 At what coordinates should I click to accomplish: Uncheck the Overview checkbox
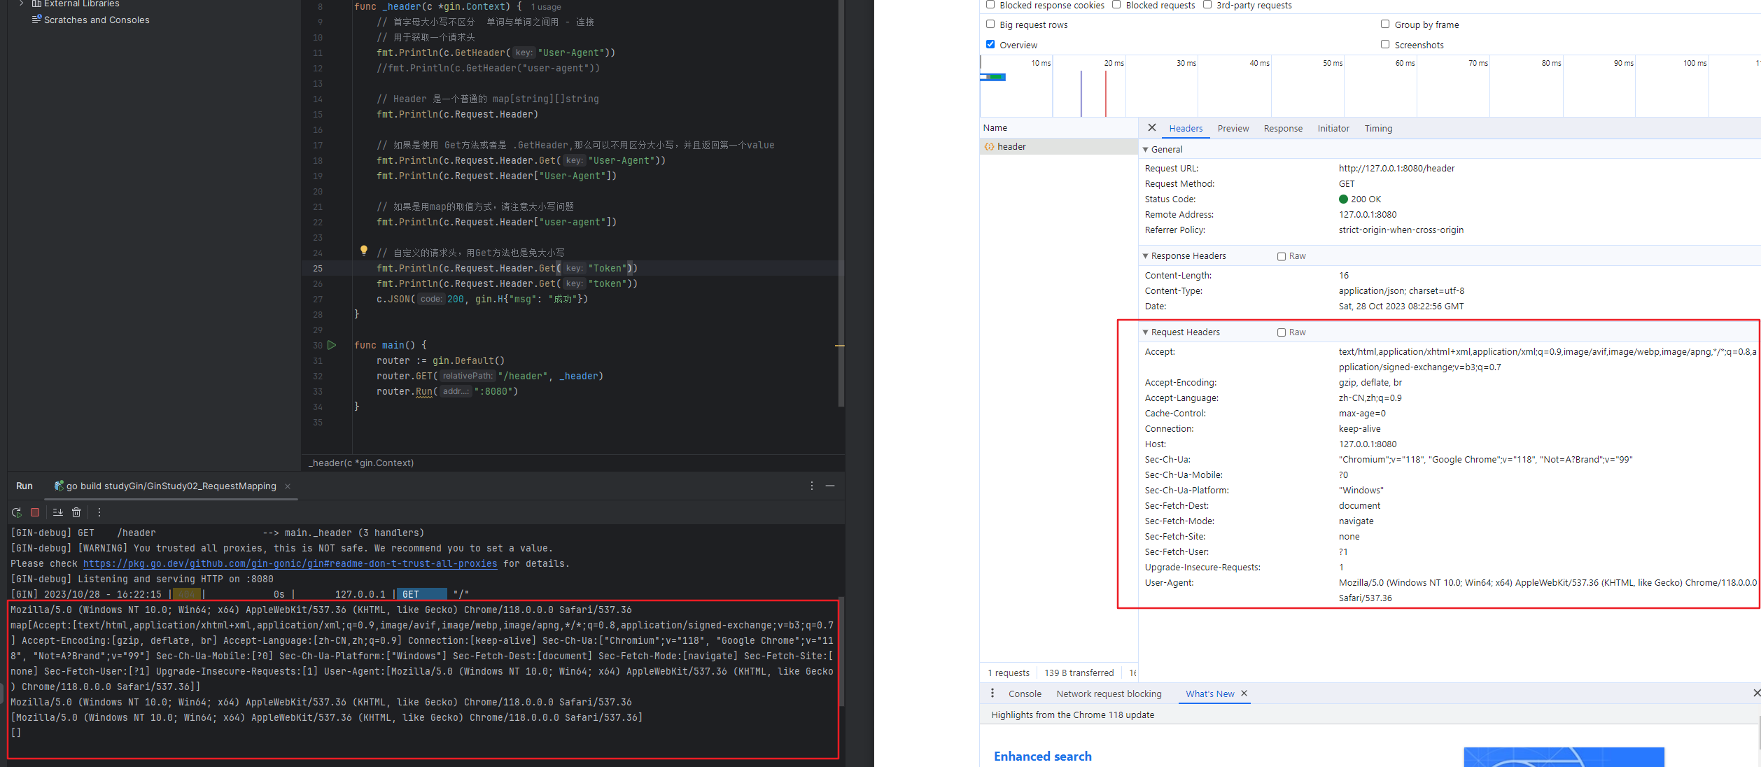[990, 44]
